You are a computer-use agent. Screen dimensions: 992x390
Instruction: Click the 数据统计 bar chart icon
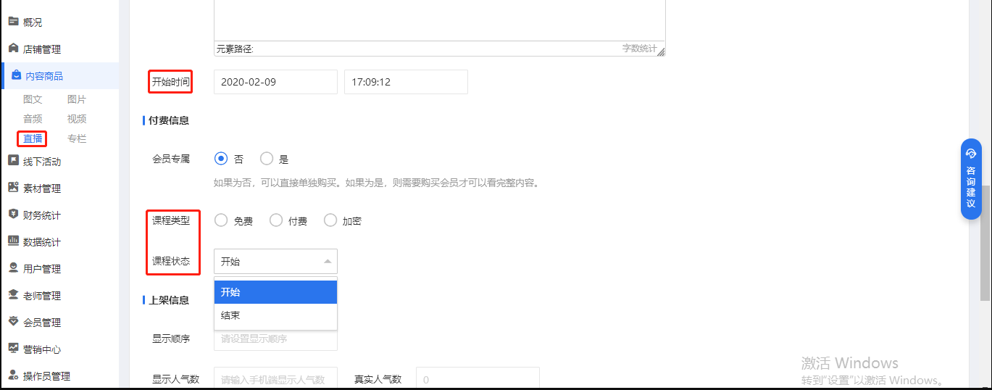pyautogui.click(x=13, y=241)
